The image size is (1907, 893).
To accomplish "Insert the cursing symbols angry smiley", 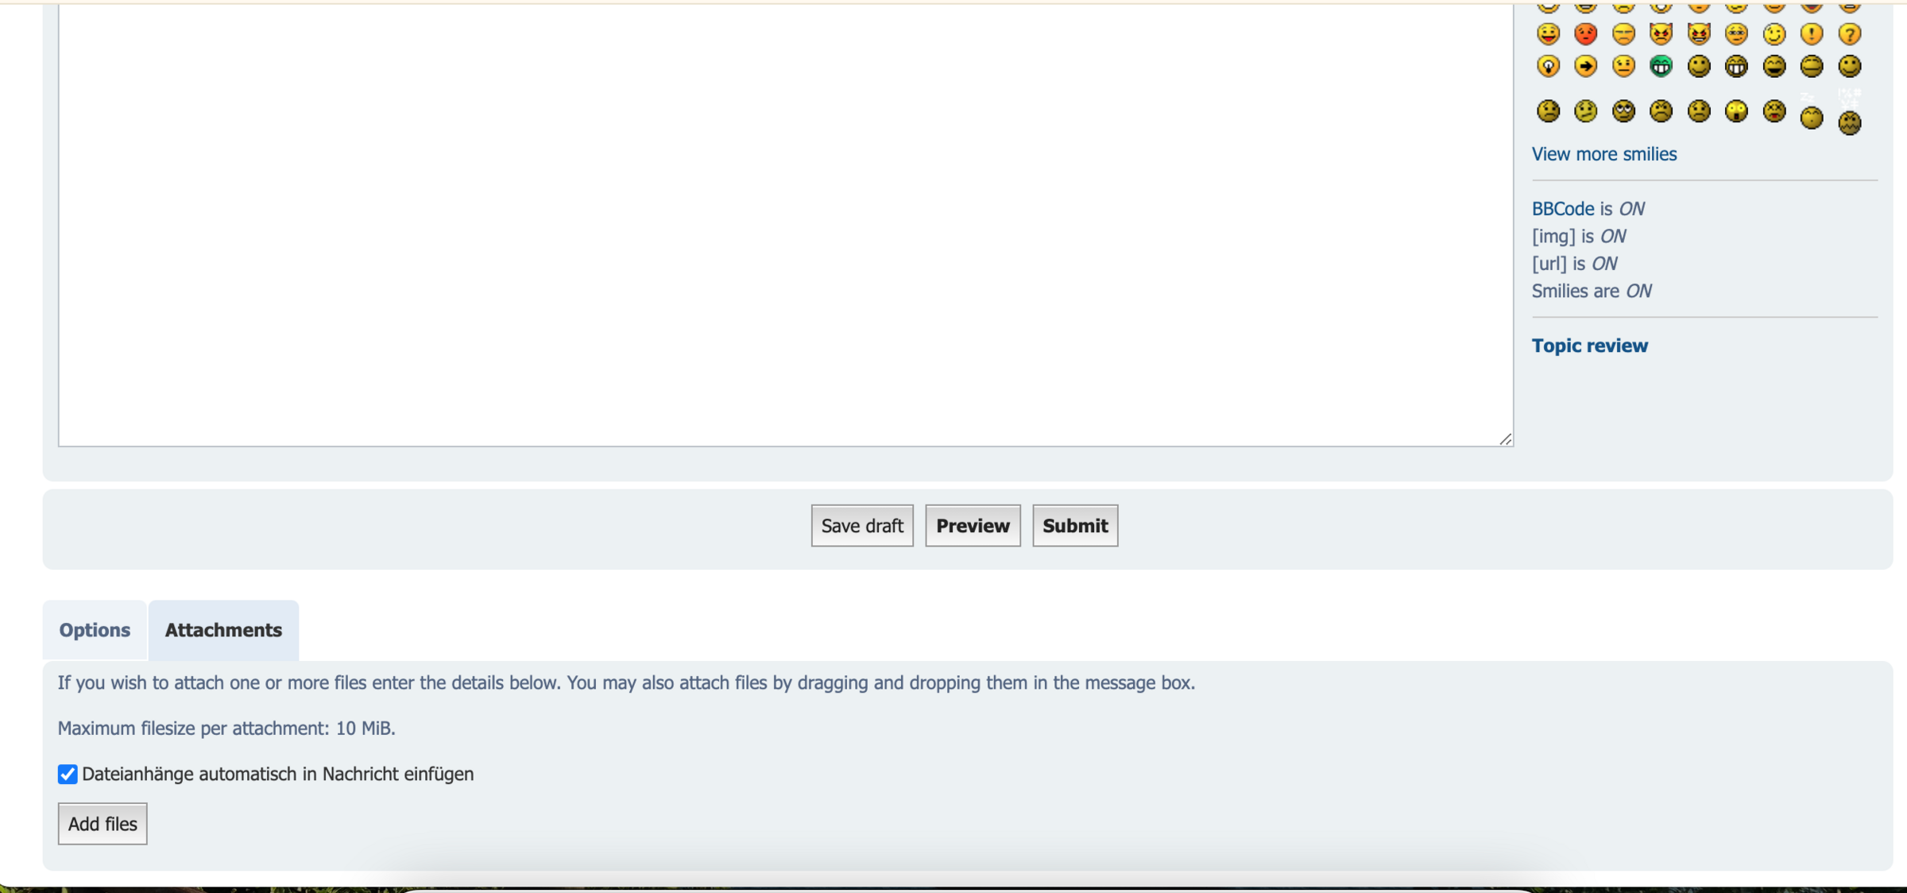I will click(1849, 119).
